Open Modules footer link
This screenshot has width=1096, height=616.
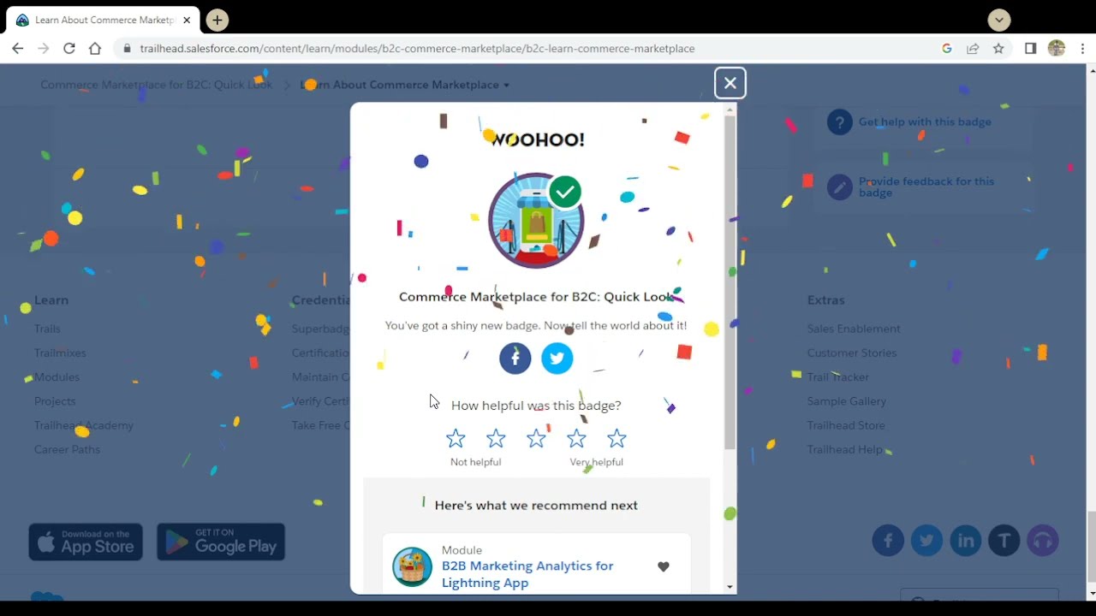pyautogui.click(x=57, y=376)
